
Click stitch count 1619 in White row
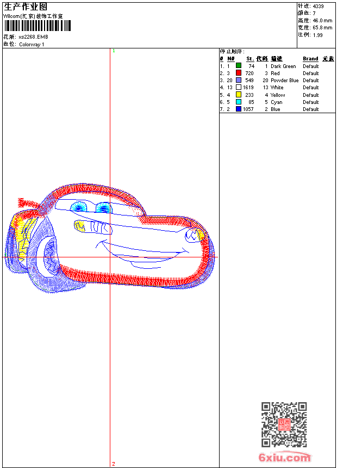pyautogui.click(x=248, y=88)
